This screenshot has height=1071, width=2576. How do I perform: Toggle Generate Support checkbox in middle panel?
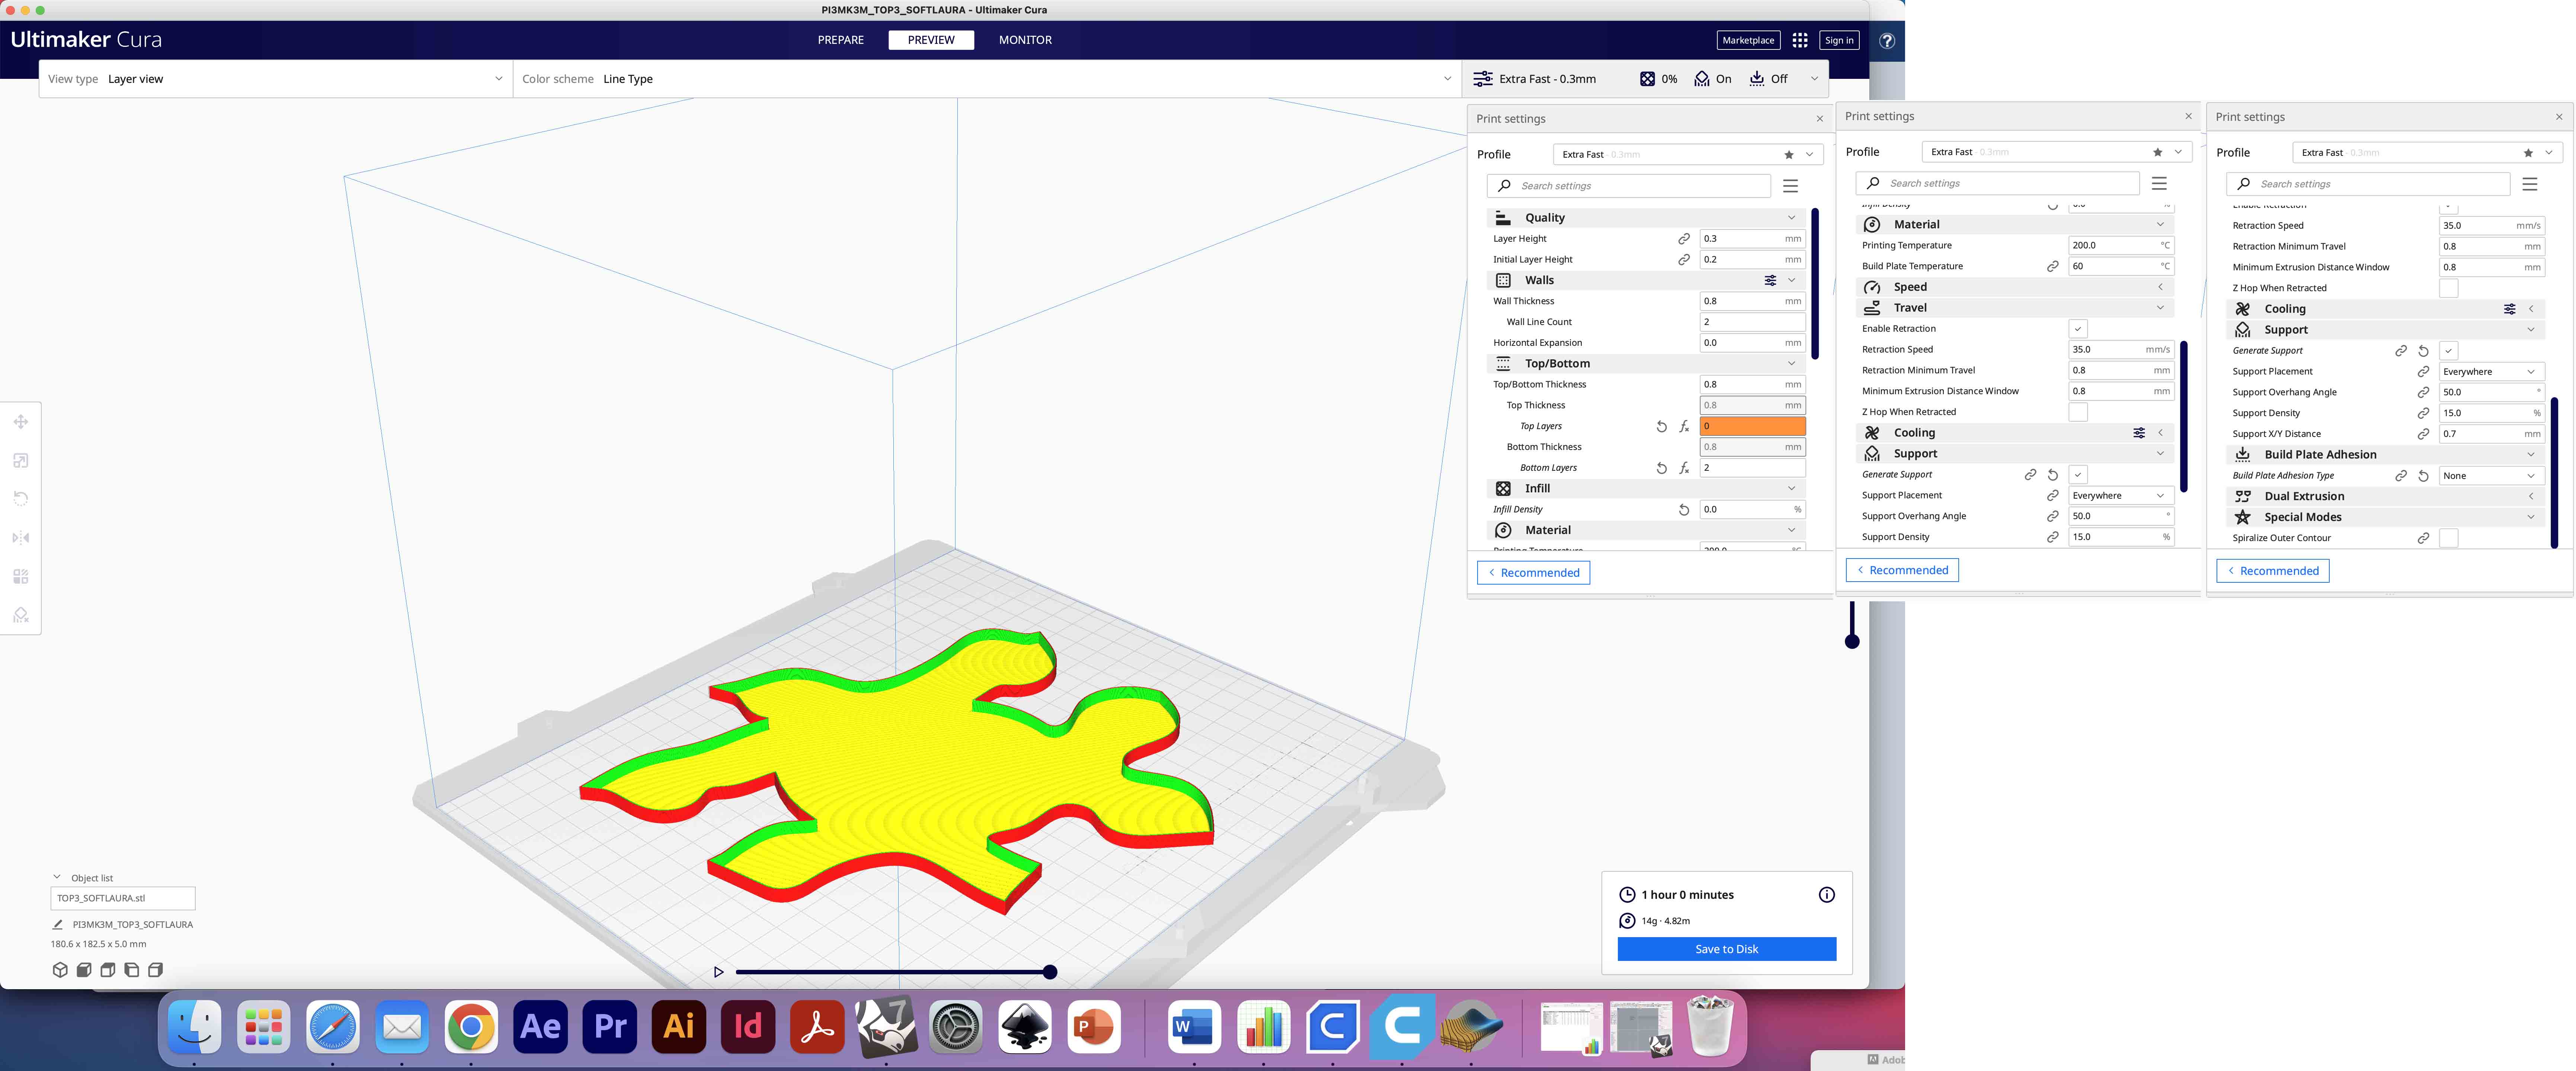click(x=2078, y=475)
